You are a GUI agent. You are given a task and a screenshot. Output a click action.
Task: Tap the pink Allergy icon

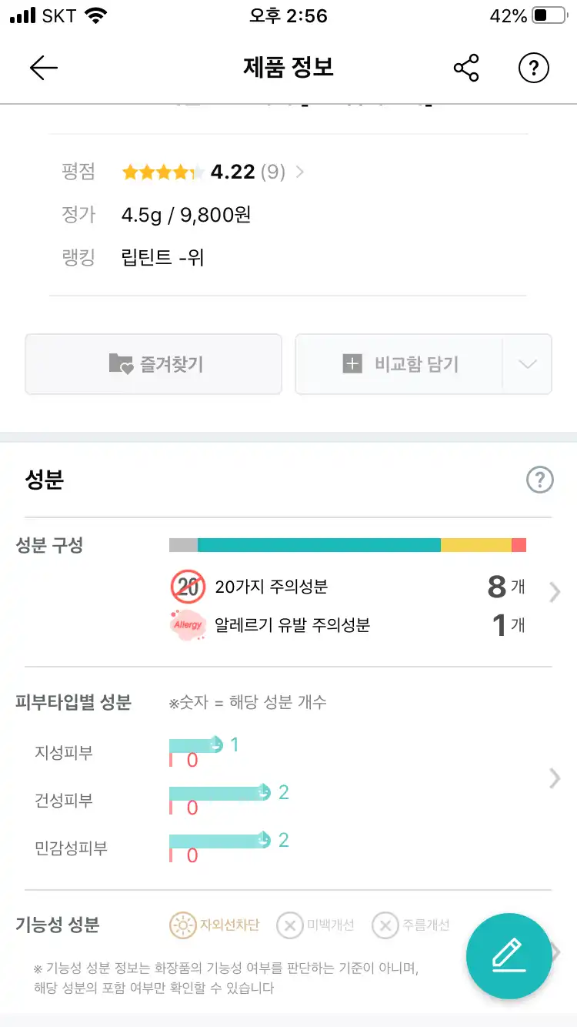point(188,625)
